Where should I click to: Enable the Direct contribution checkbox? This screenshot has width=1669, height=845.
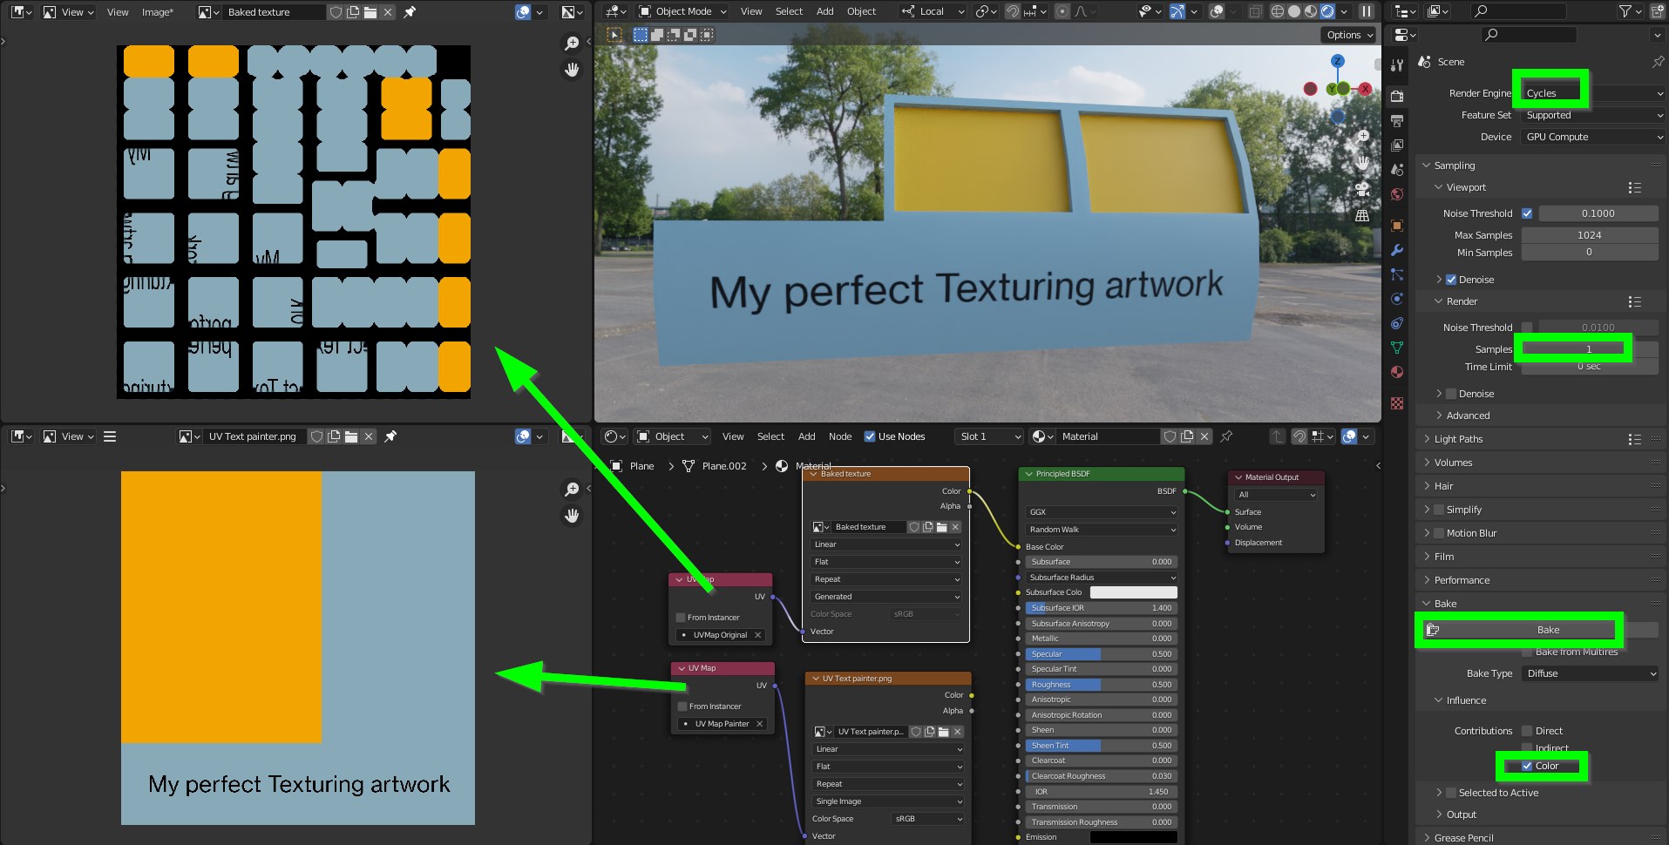pyautogui.click(x=1527, y=731)
